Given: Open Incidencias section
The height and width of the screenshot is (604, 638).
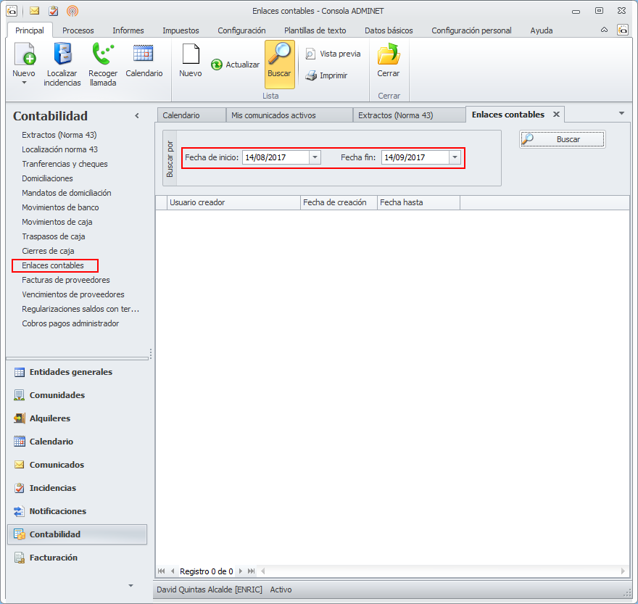Looking at the screenshot, I should coord(78,488).
